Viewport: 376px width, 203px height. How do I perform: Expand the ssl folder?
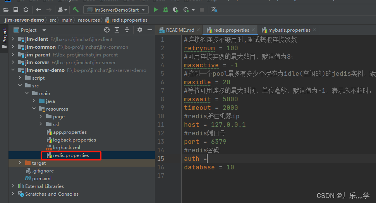tap(41, 124)
